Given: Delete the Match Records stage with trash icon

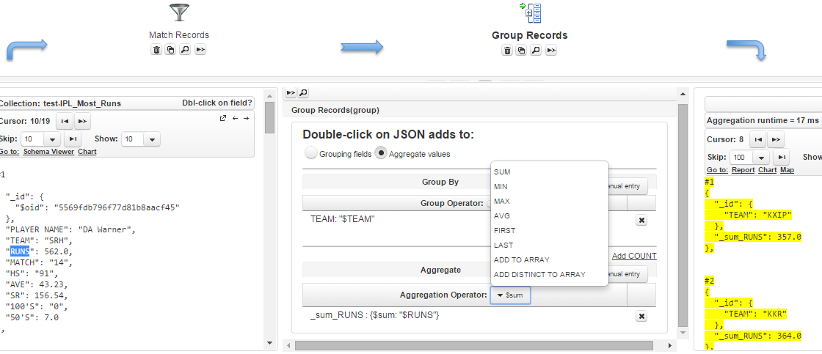Looking at the screenshot, I should 156,50.
